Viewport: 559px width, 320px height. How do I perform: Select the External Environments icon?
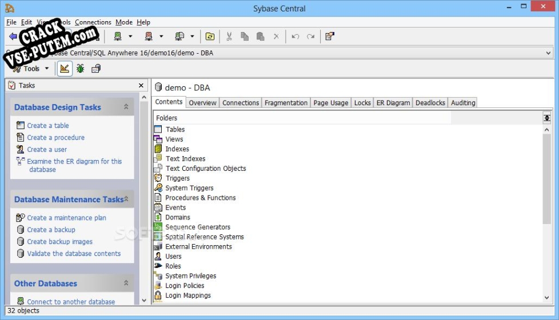(x=158, y=247)
